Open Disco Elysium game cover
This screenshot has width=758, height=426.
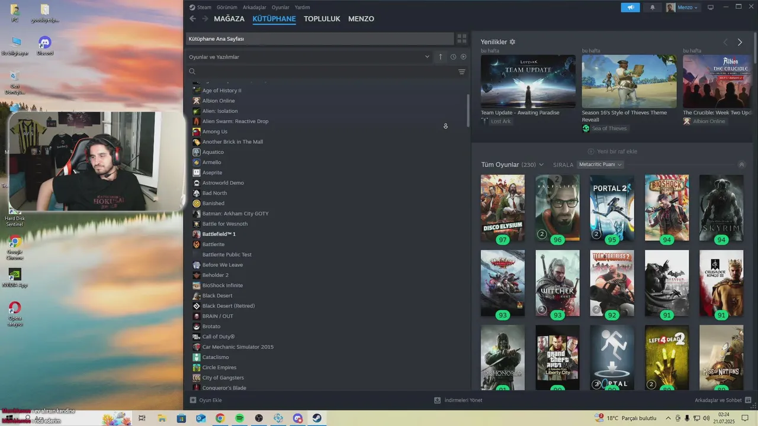click(503, 208)
